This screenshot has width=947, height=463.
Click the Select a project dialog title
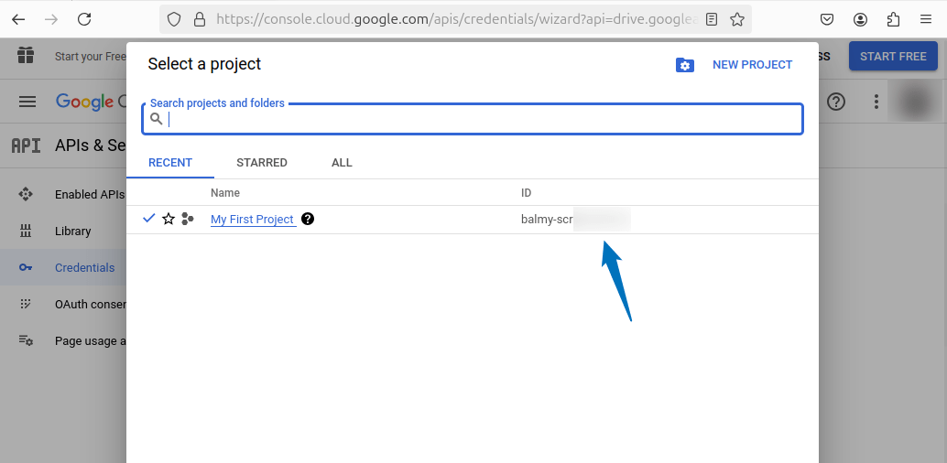click(204, 64)
